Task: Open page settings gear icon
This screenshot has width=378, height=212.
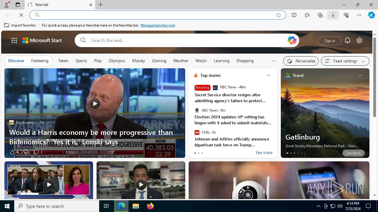Action: (359, 40)
